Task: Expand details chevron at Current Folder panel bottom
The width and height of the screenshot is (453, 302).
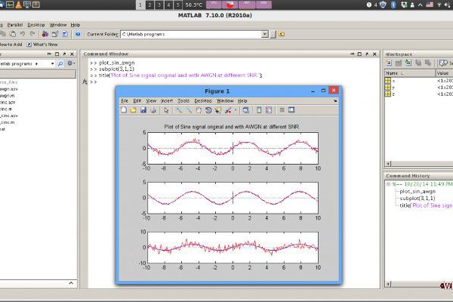Action: click(71, 283)
